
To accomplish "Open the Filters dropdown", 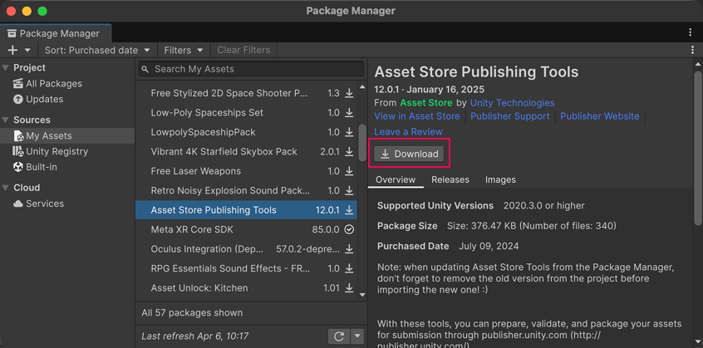I will click(184, 50).
